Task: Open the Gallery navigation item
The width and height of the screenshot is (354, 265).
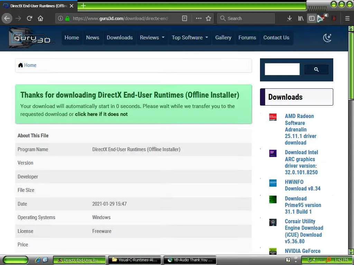Action: [223, 38]
